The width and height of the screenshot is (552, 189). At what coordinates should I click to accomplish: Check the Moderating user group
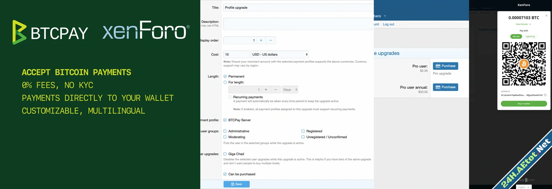tap(225, 137)
